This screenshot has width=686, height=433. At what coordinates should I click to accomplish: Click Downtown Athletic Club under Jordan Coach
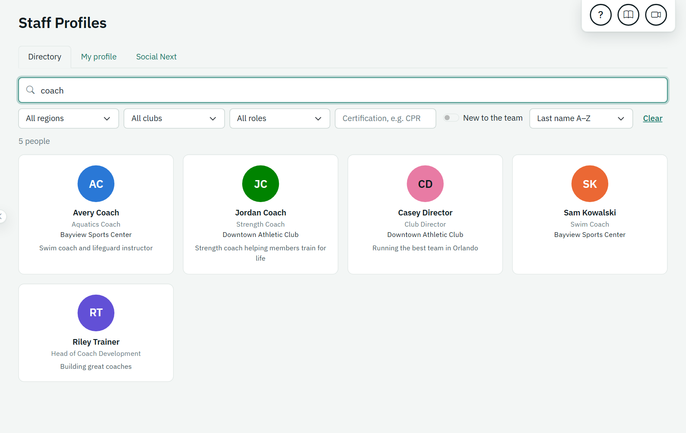[x=260, y=235]
